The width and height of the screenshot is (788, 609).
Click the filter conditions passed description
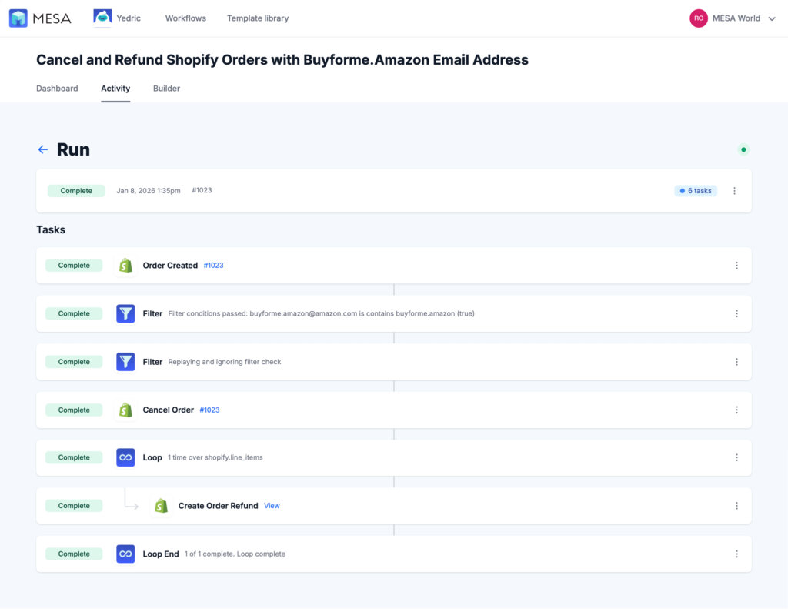[321, 313]
